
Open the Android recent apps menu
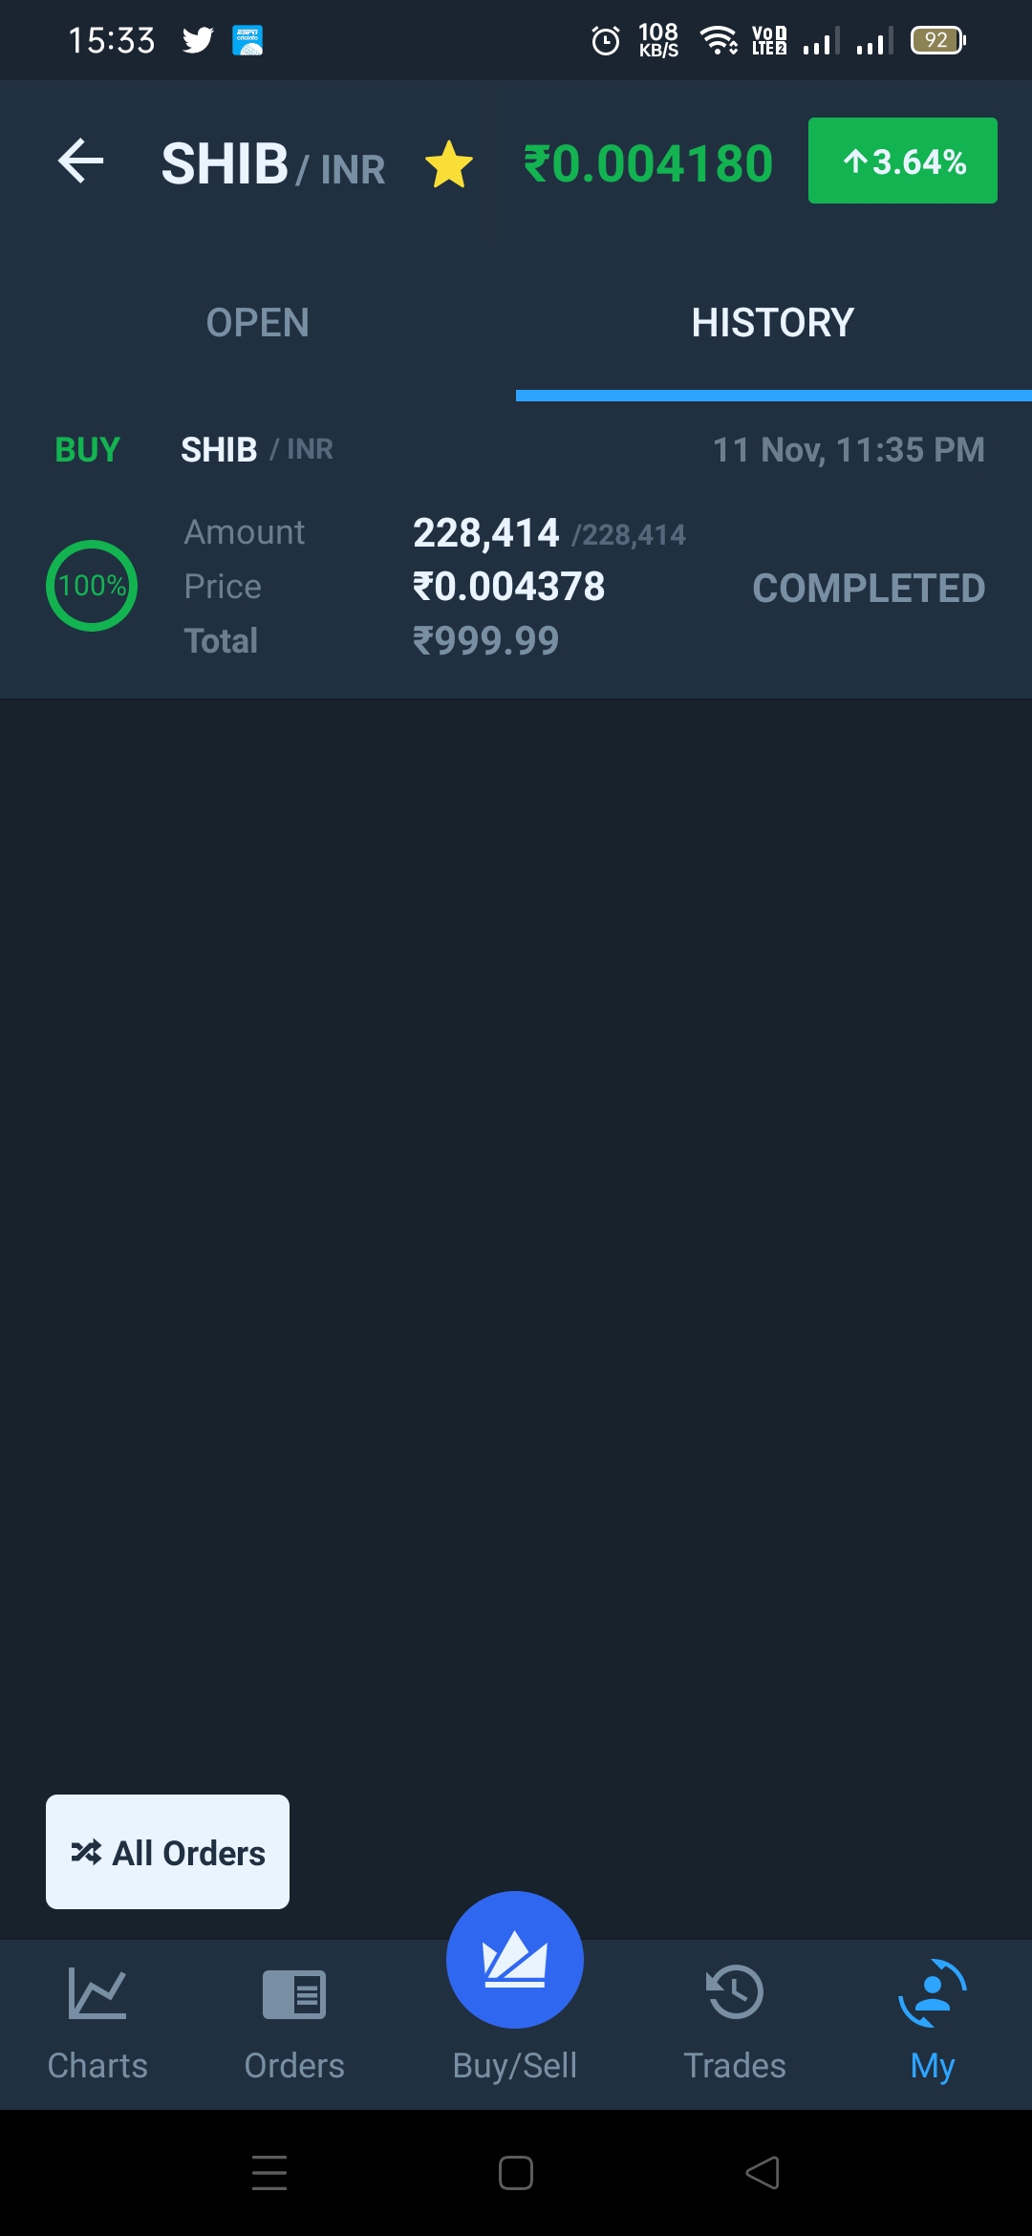coord(269,2173)
